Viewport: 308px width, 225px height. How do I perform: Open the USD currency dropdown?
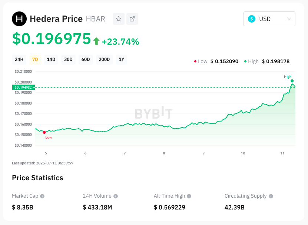pos(269,19)
